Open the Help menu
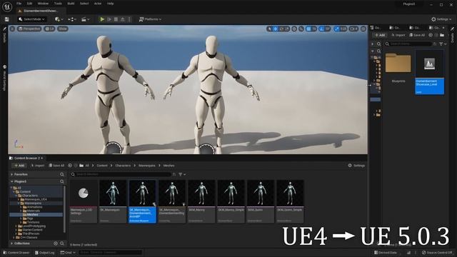The height and width of the screenshot is (257, 457). coord(110,4)
